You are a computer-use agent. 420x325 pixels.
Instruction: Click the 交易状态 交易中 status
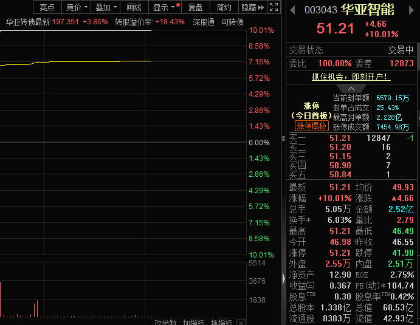pyautogui.click(x=401, y=50)
